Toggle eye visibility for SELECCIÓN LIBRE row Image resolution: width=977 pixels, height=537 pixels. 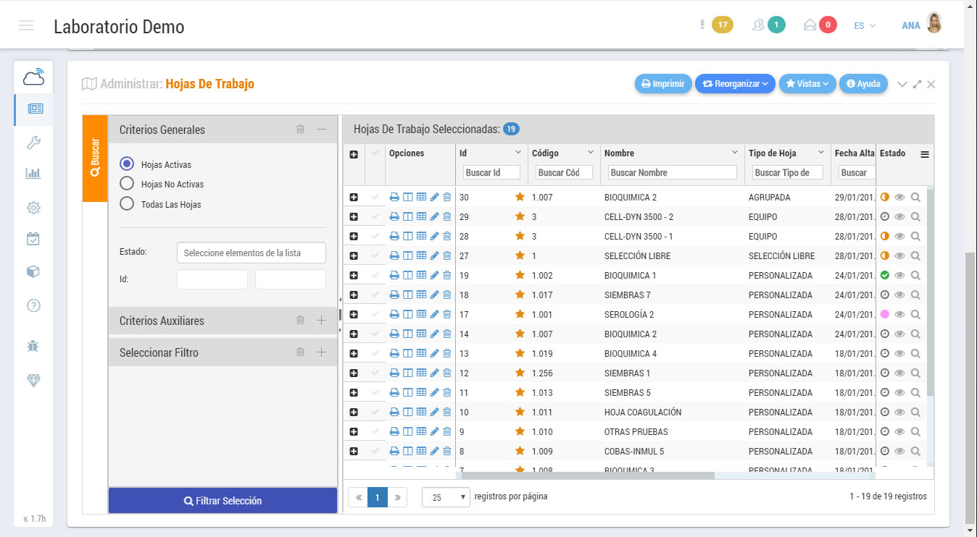(x=900, y=255)
